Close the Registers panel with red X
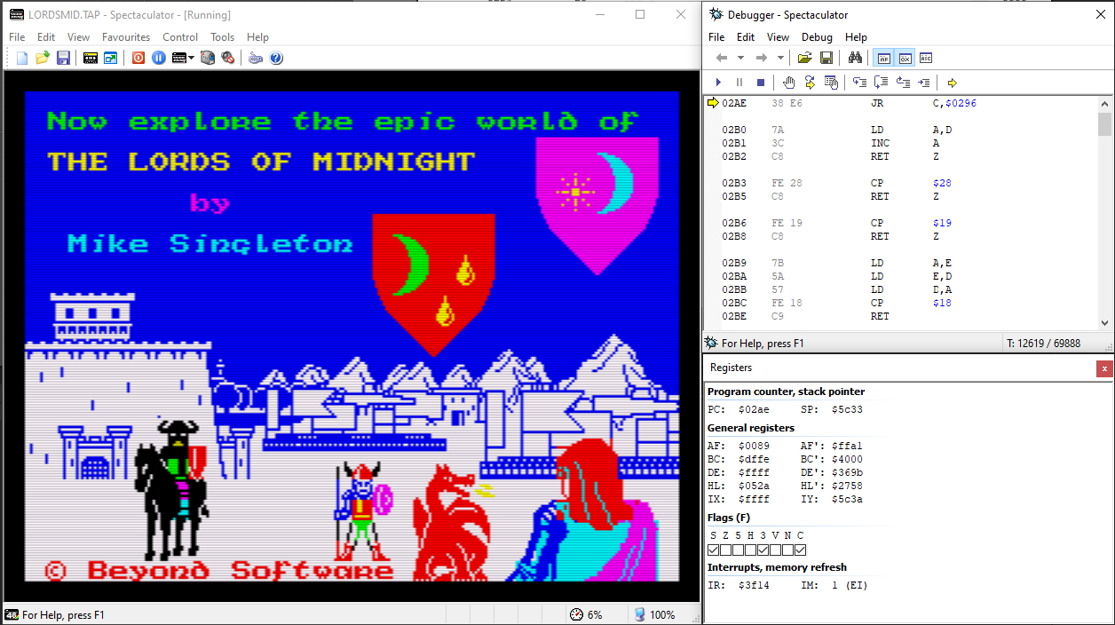 1104,368
